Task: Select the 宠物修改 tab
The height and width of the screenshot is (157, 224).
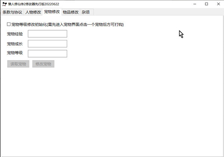Action: (52, 12)
